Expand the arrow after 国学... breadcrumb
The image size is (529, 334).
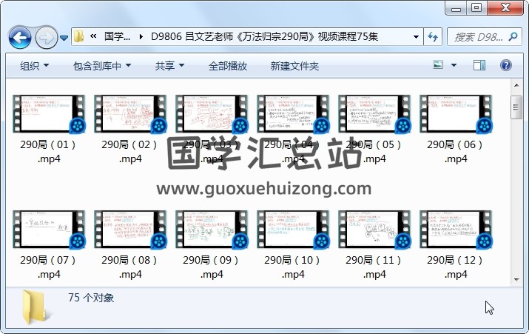point(141,36)
